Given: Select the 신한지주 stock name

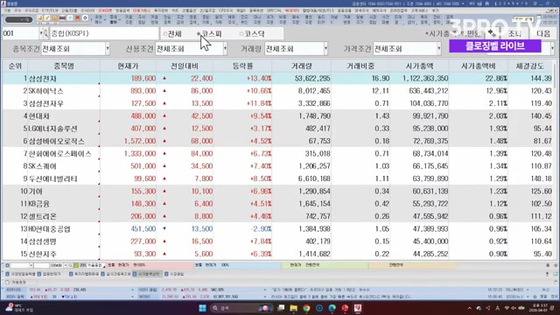Looking at the screenshot, I should click(x=43, y=254).
